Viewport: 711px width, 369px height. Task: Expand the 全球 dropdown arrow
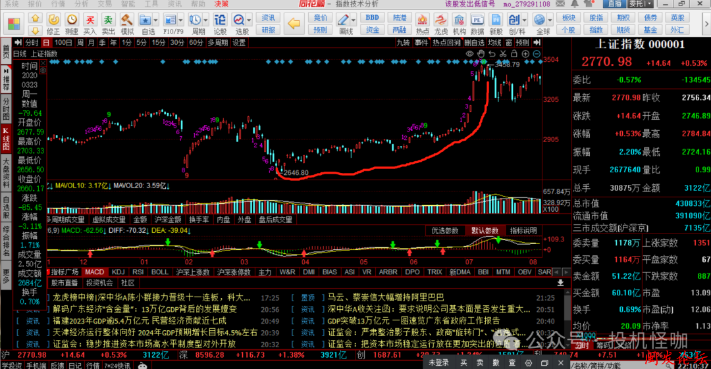(x=550, y=20)
